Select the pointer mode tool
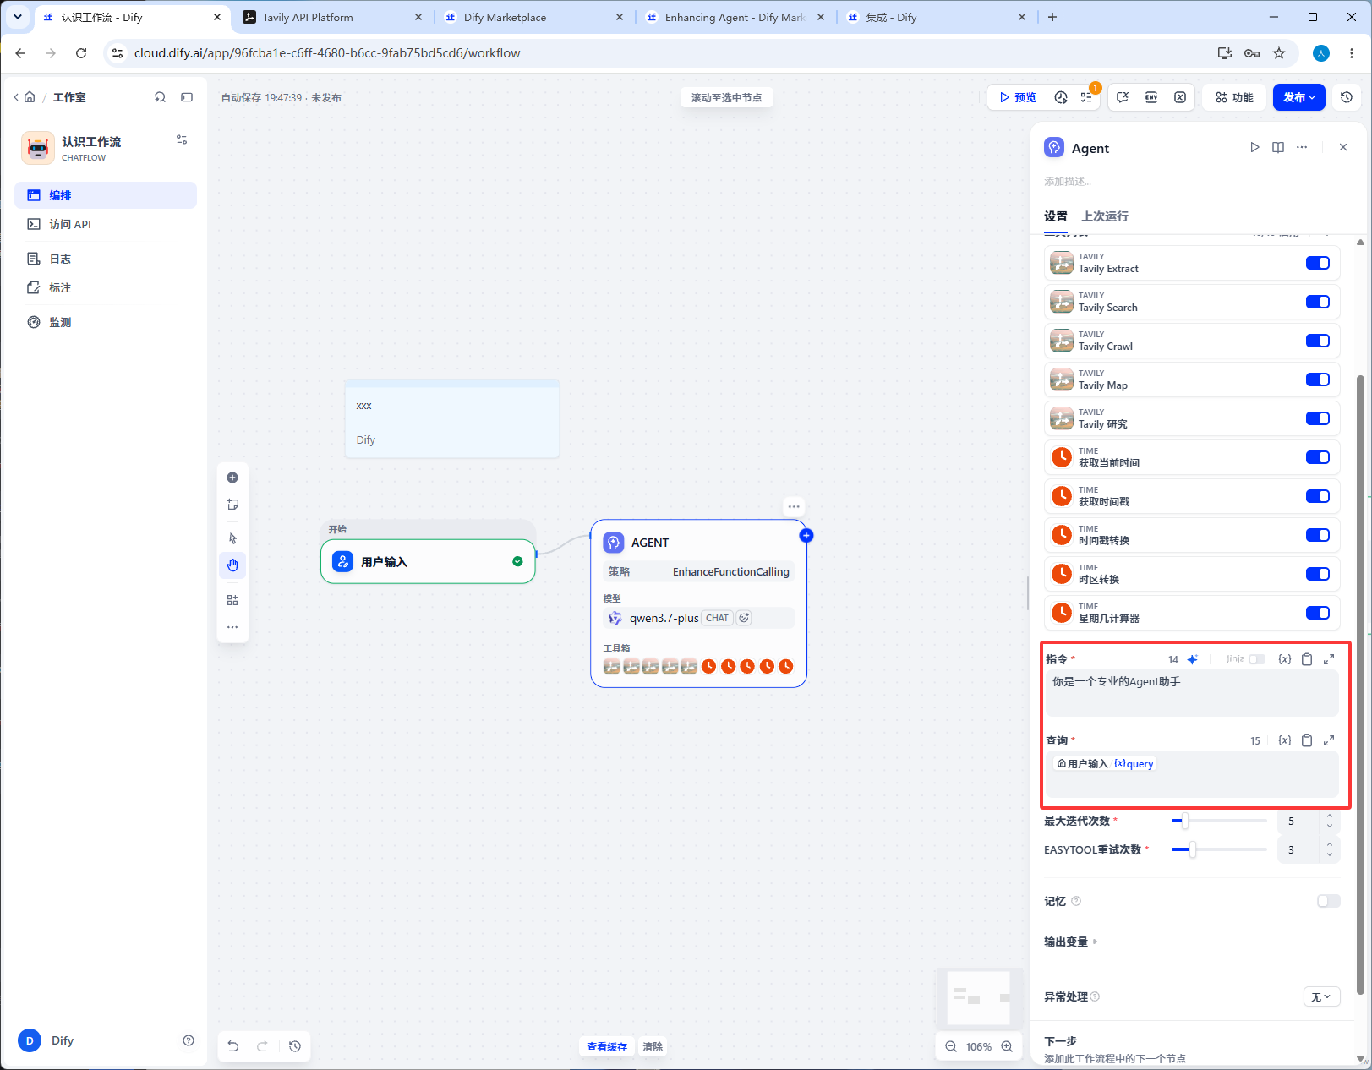1372x1070 pixels. coord(232,538)
